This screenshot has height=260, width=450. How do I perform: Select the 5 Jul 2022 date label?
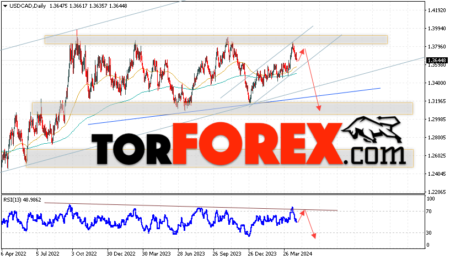(x=47, y=254)
